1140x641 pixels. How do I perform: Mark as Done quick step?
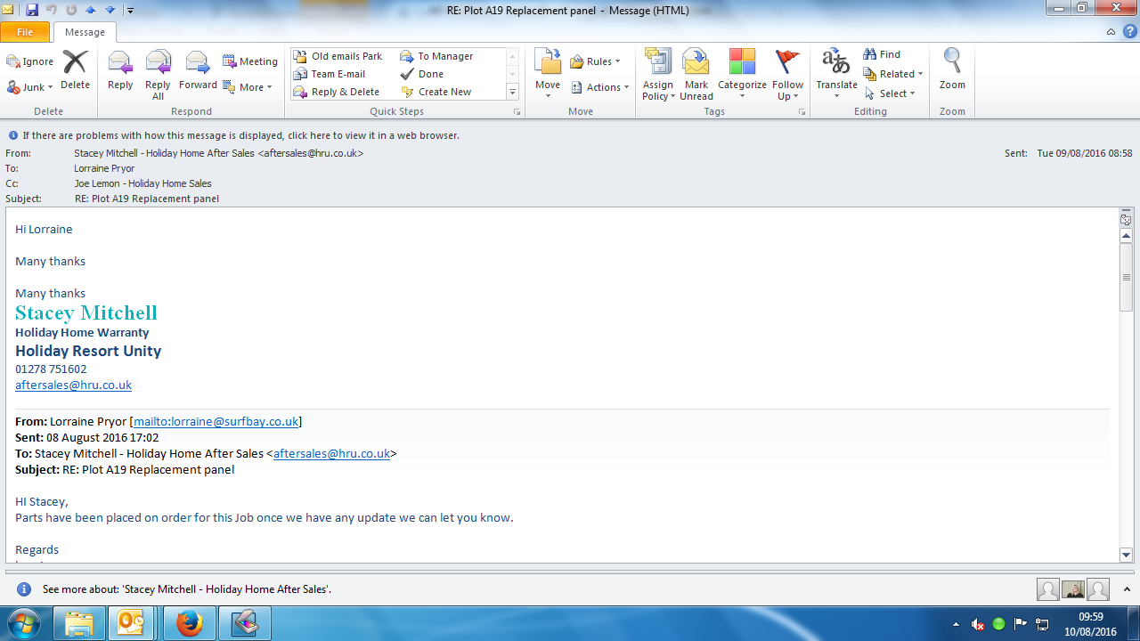coord(422,74)
